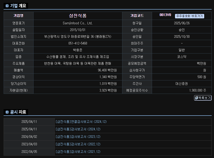The image size is (214, 158).
Task: Open the 연결감사보고서 (2024.12) link
Action: point(81,122)
